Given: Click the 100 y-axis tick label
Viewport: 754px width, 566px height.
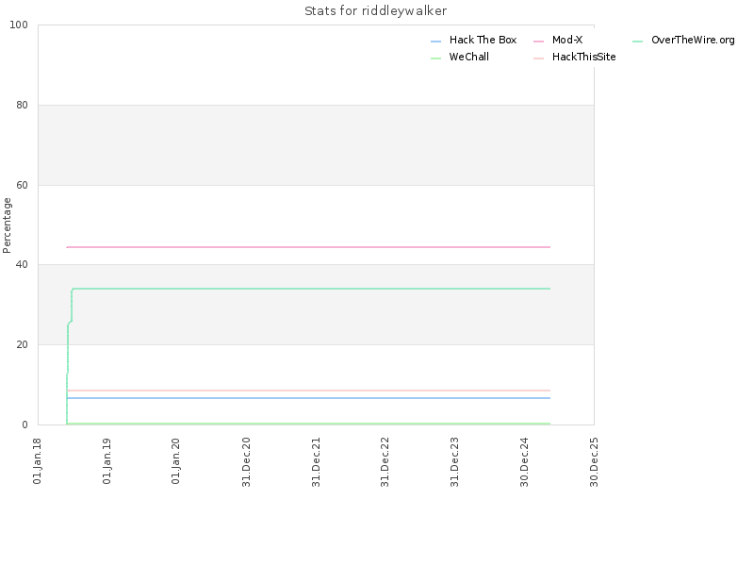Looking at the screenshot, I should point(19,25).
